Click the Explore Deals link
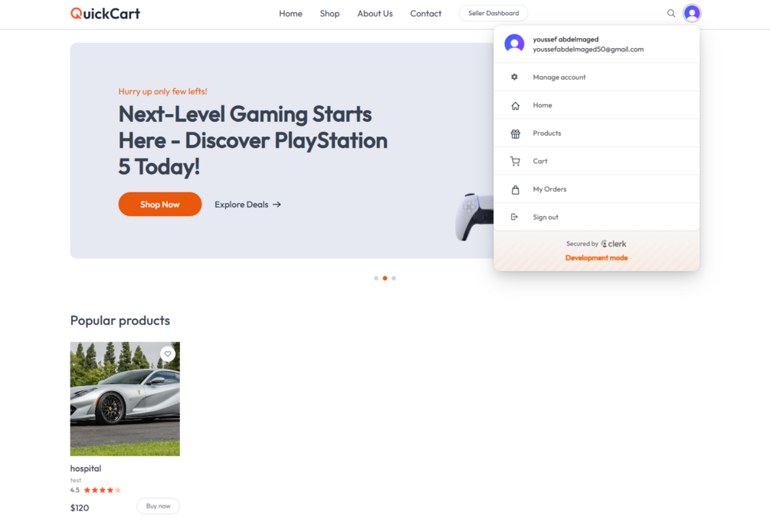Viewport: 770px width, 523px height. (x=247, y=205)
